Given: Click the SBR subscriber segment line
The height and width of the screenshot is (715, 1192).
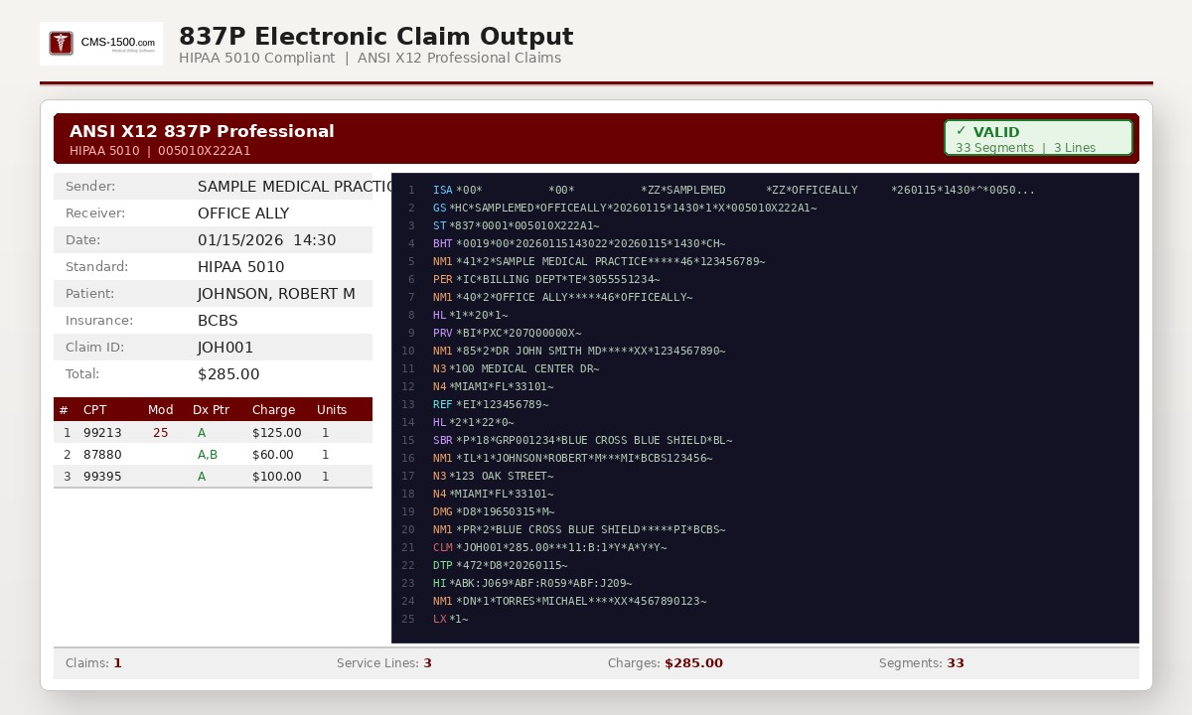Looking at the screenshot, I should 582,440.
